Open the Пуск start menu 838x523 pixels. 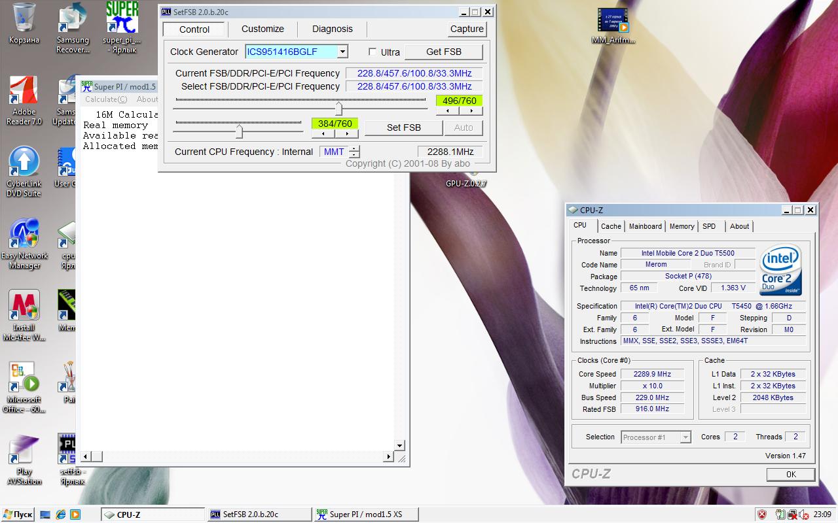[x=18, y=515]
